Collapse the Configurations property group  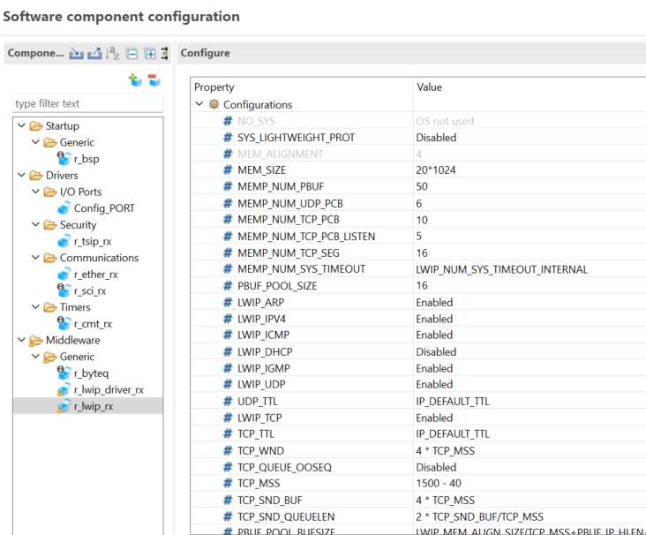pos(199,104)
